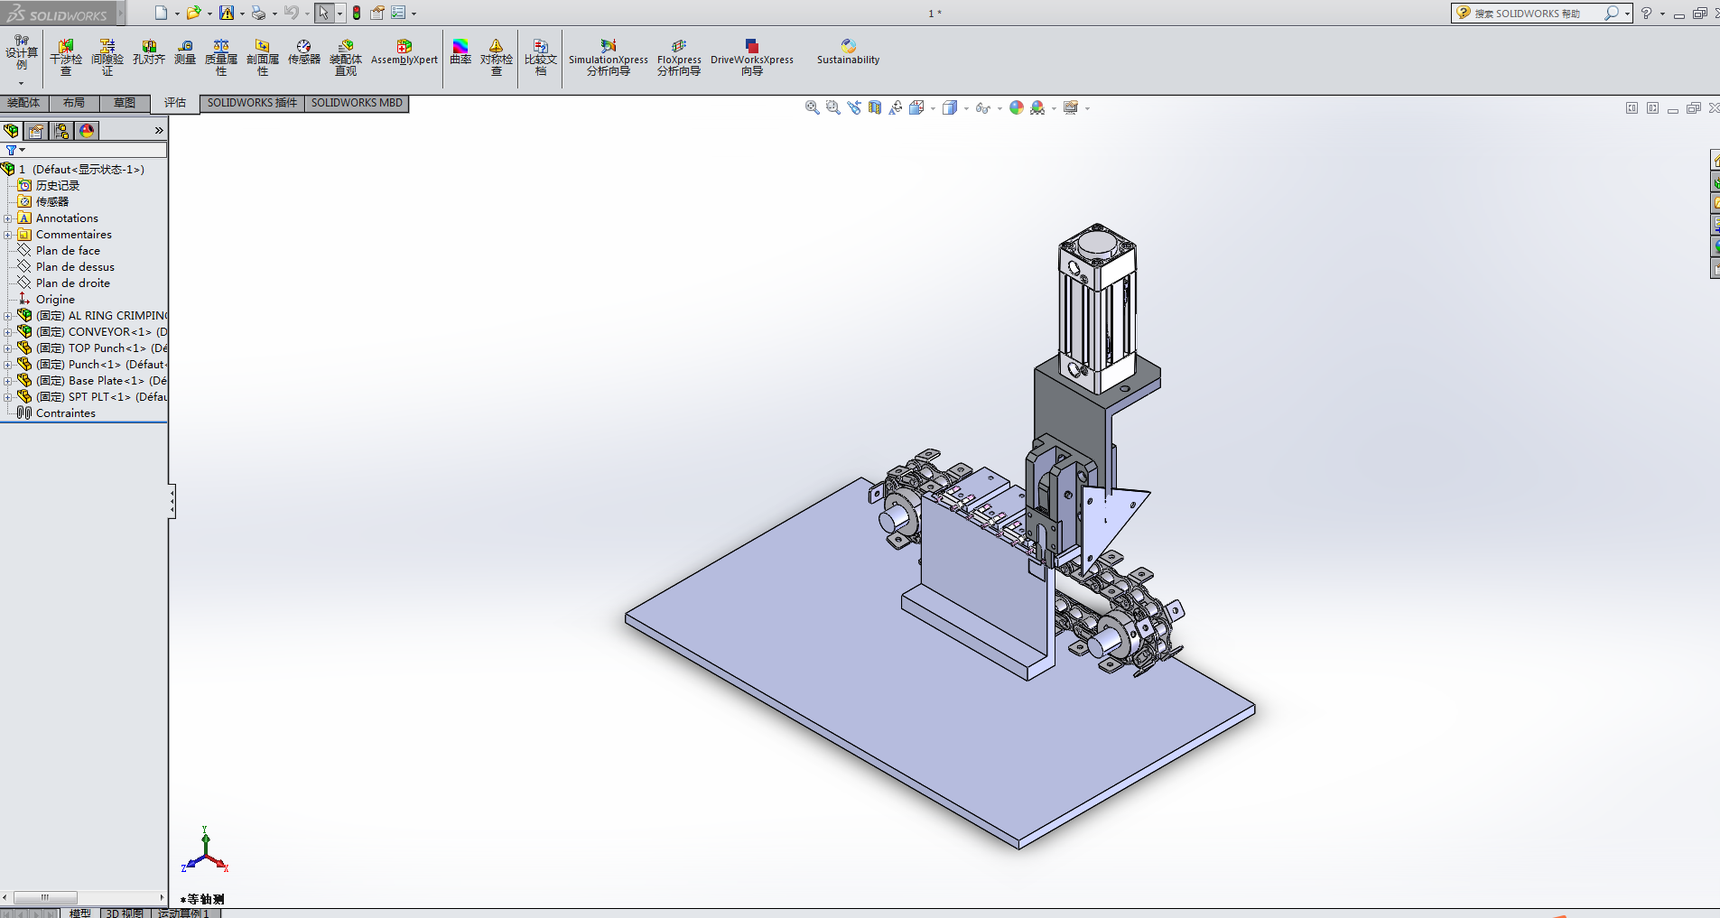Click the Edit Appearance color ball

(1017, 108)
